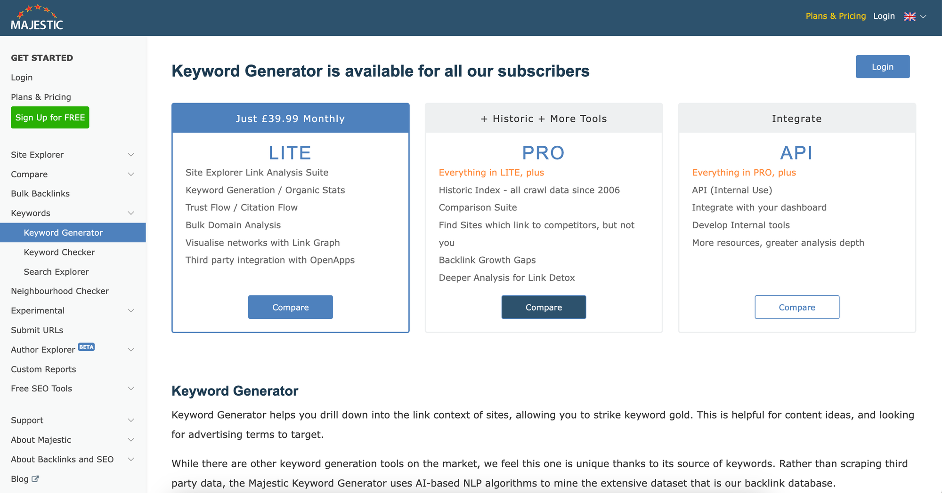Click Backlink Growth Gaps text
Screen dimensions: 942x493
[487, 260]
